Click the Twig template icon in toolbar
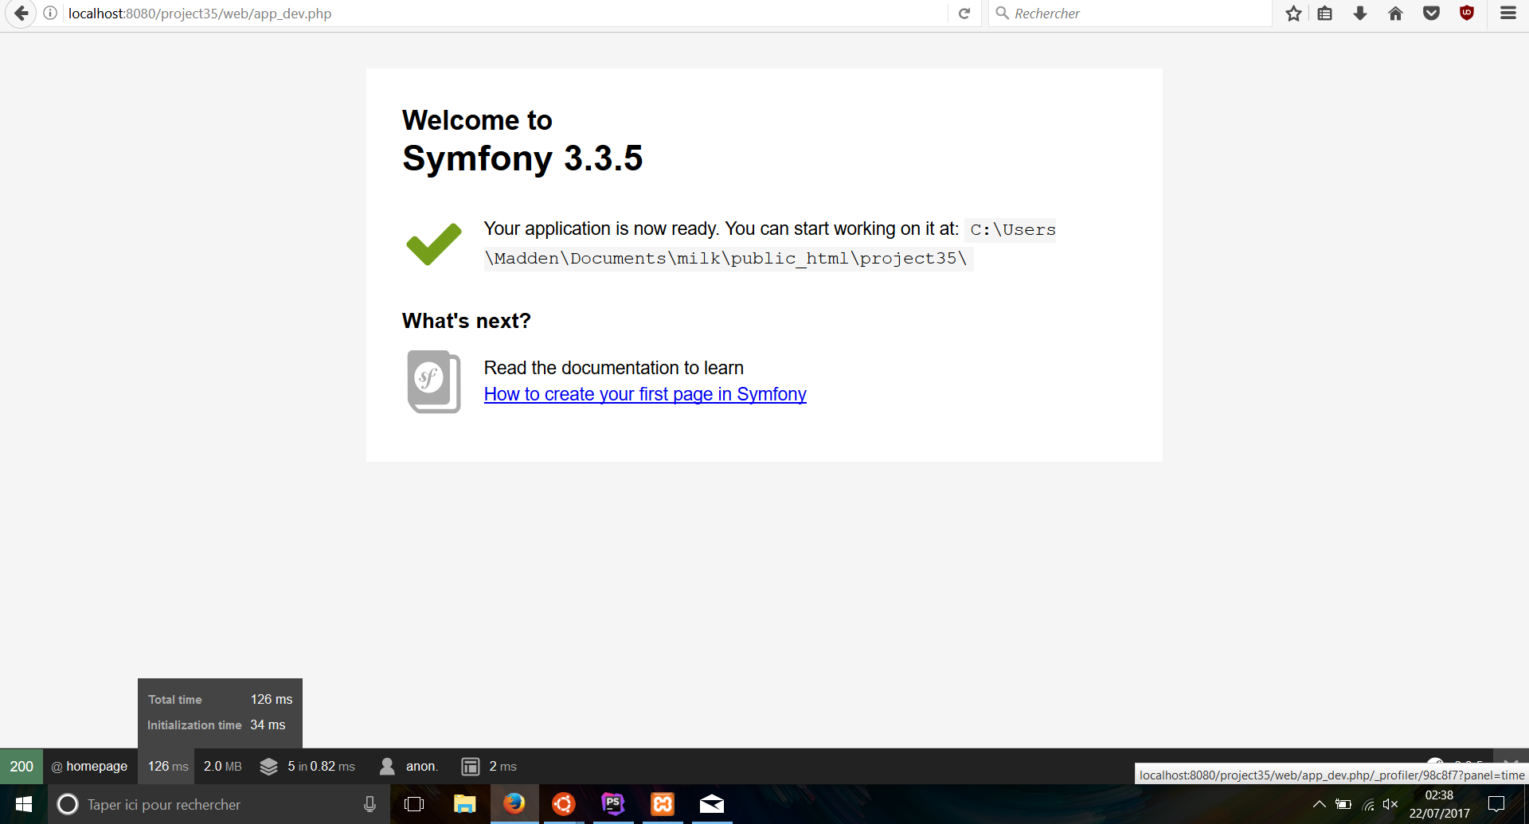 (471, 766)
